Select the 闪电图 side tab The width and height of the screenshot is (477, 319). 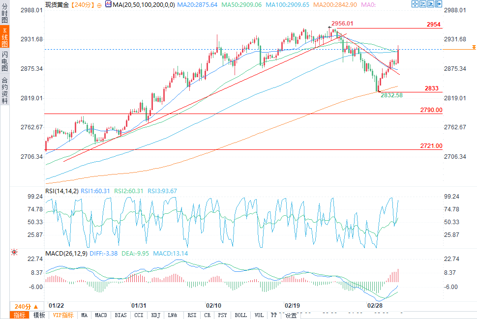pyautogui.click(x=4, y=61)
